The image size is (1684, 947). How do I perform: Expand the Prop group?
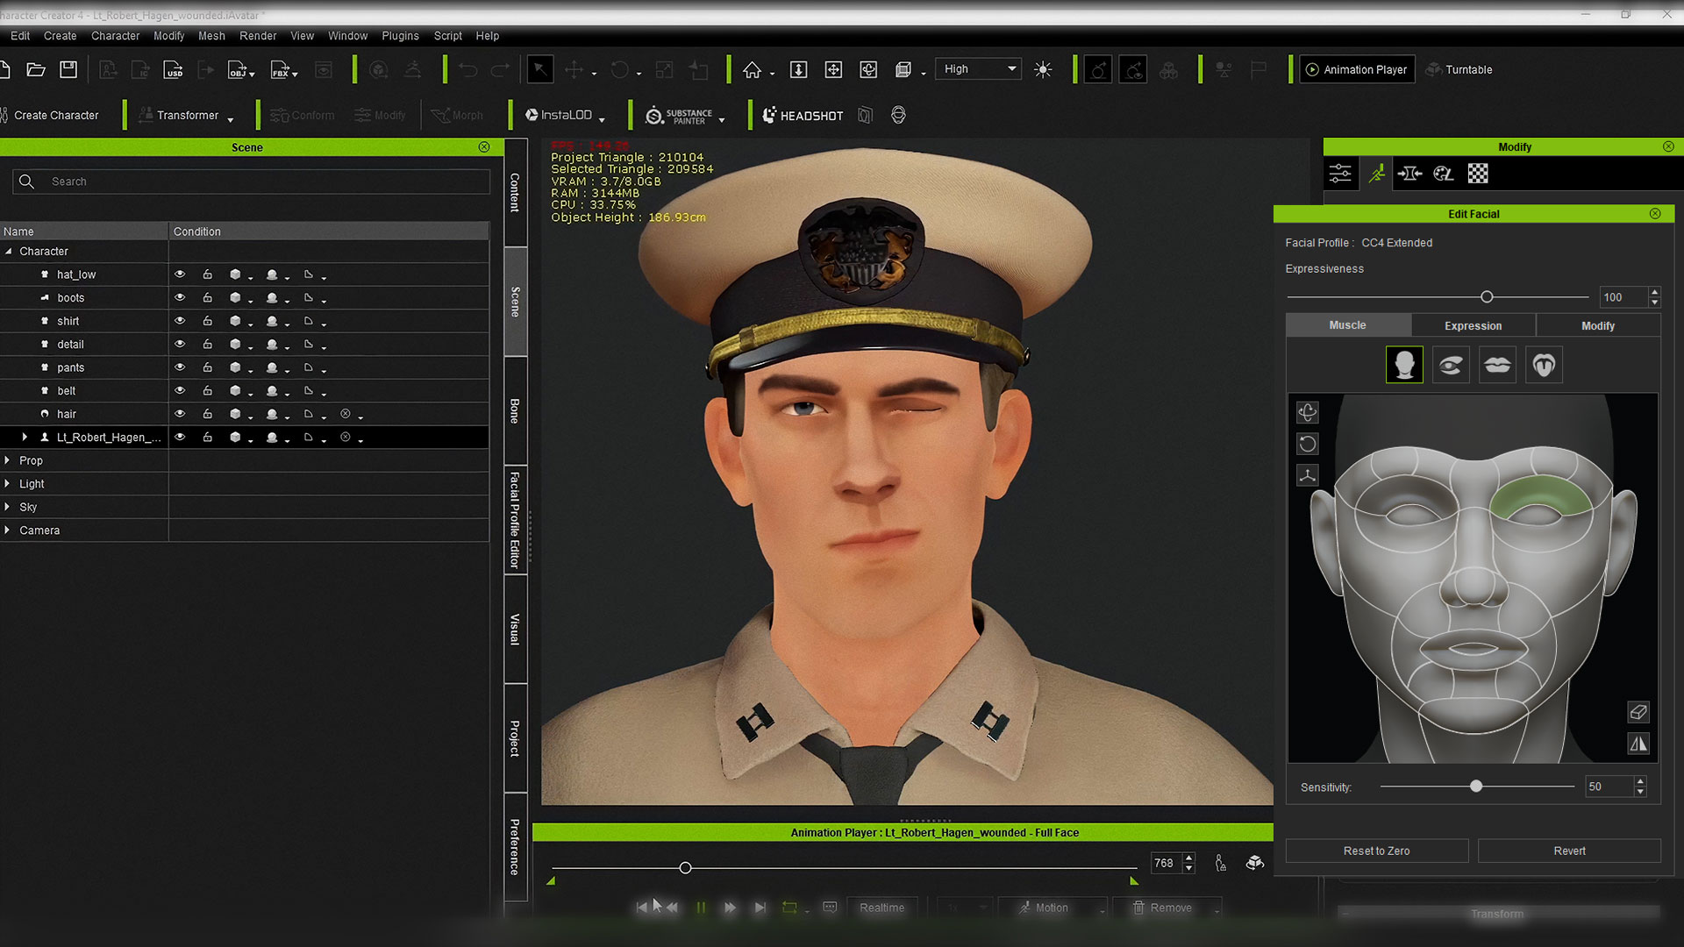click(7, 460)
